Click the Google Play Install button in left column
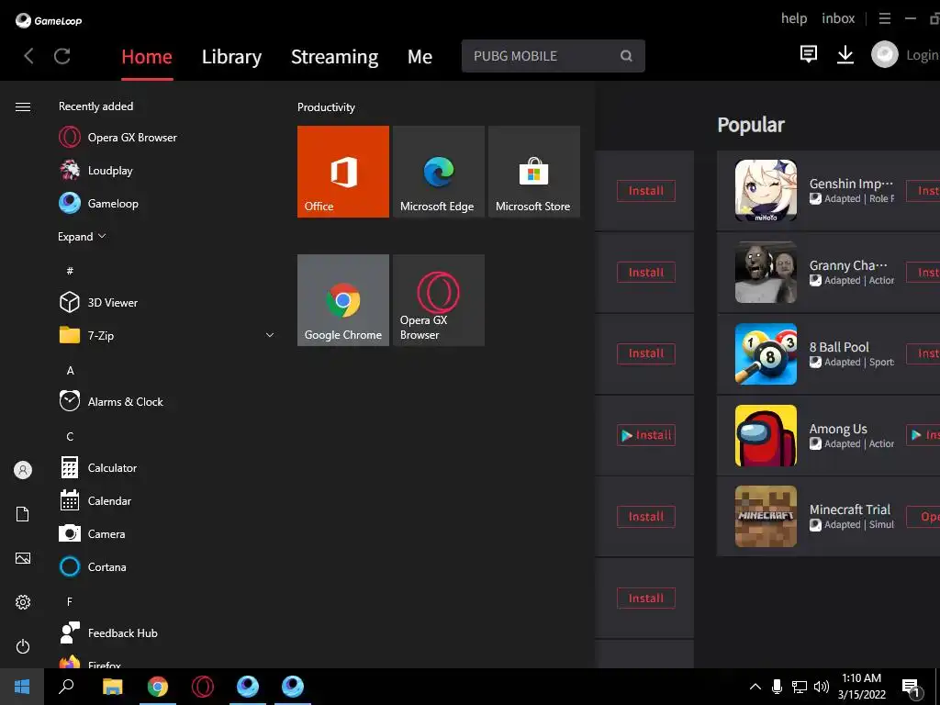This screenshot has height=705, width=940. [646, 435]
